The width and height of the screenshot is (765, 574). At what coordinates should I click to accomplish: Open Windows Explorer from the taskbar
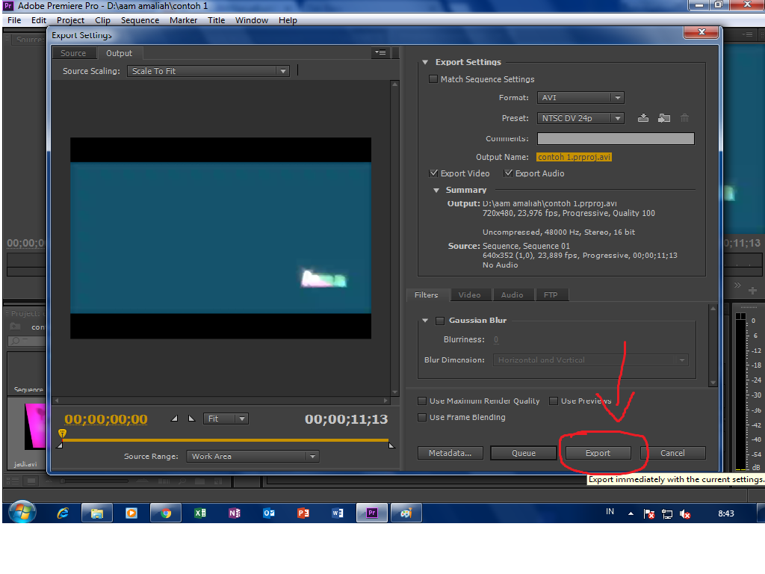(97, 513)
